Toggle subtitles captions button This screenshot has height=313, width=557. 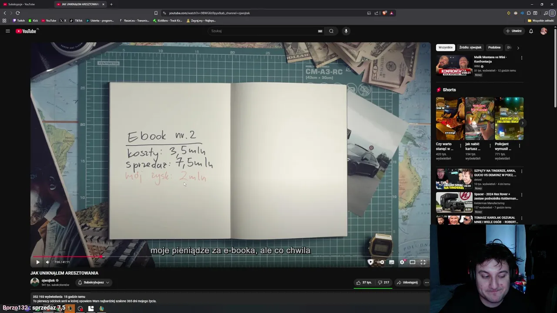[392, 262]
